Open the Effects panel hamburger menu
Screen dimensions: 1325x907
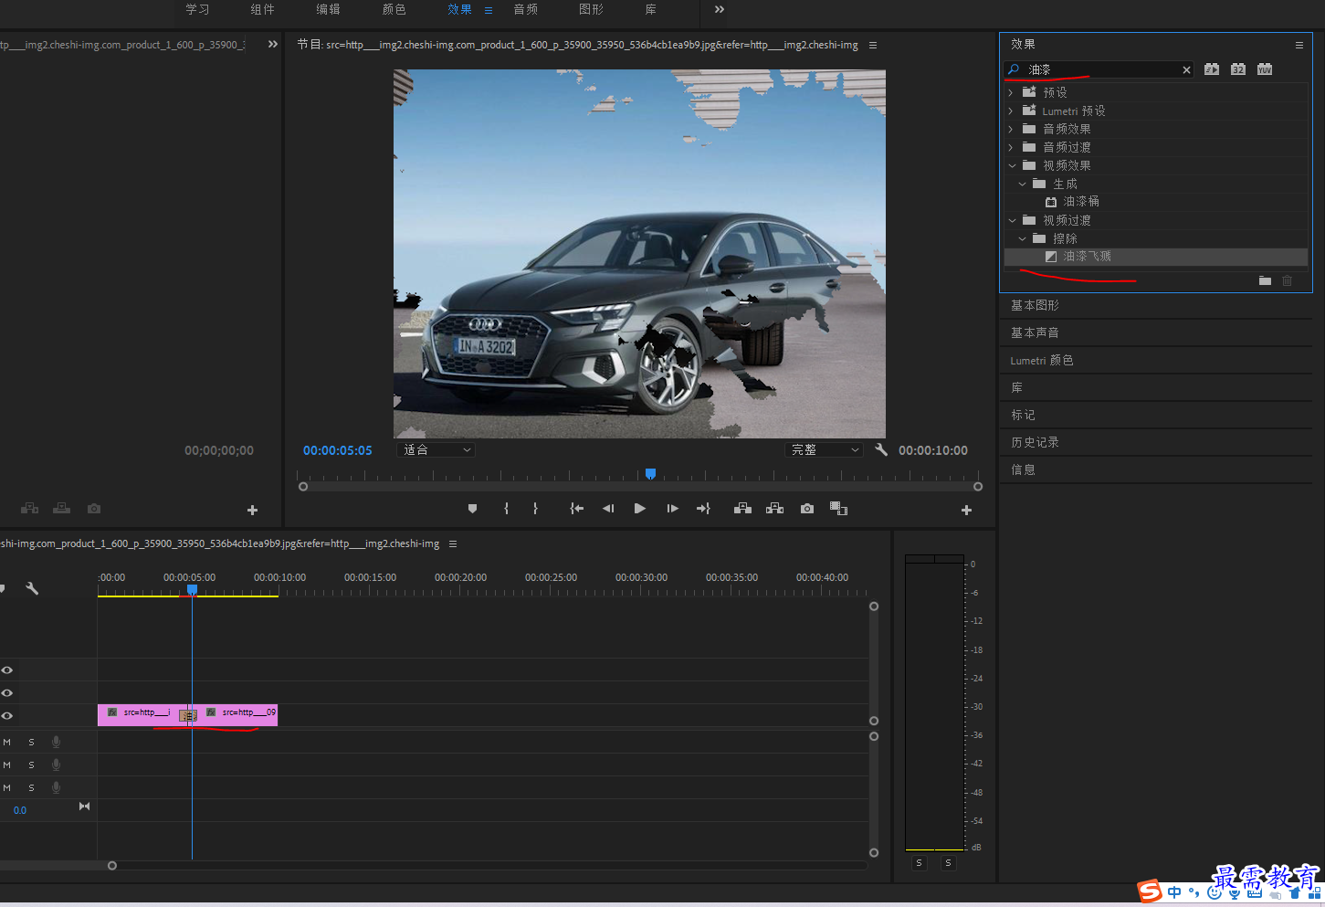tap(1299, 45)
